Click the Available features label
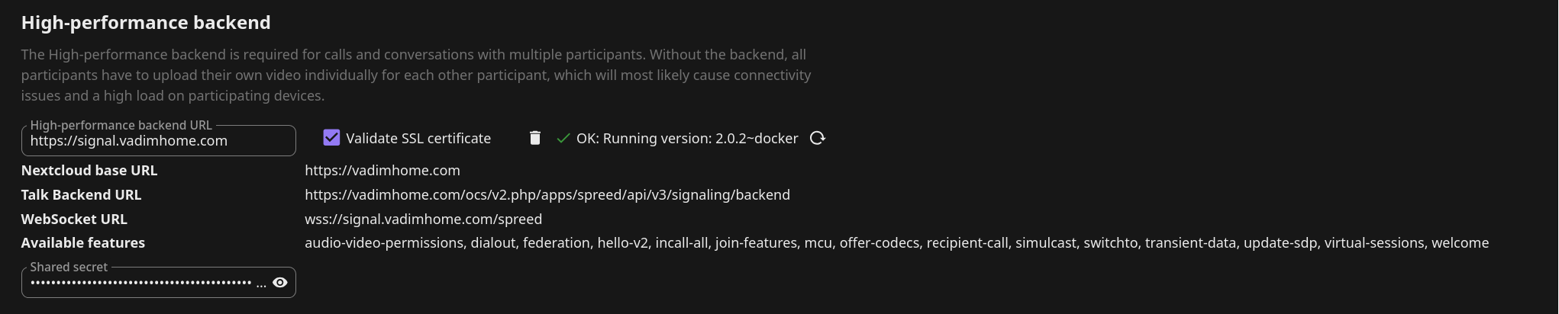 [83, 243]
